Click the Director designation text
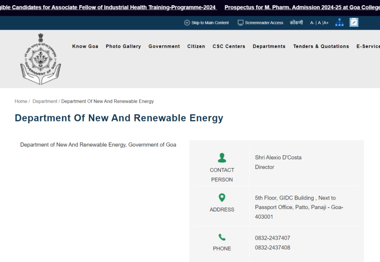The height and width of the screenshot is (262, 380). pyautogui.click(x=264, y=167)
